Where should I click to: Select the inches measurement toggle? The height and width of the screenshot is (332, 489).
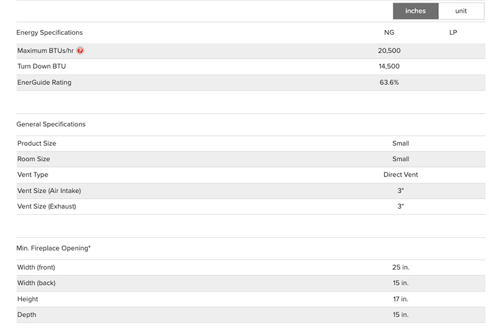click(415, 11)
